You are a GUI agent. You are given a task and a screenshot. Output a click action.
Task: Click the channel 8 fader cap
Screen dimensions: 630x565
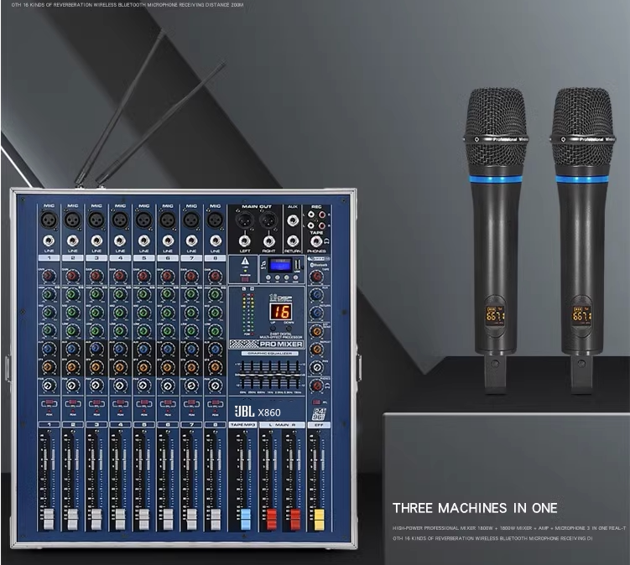coord(216,518)
